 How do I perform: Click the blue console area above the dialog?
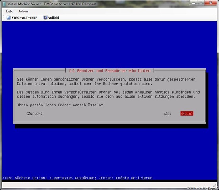point(109,45)
